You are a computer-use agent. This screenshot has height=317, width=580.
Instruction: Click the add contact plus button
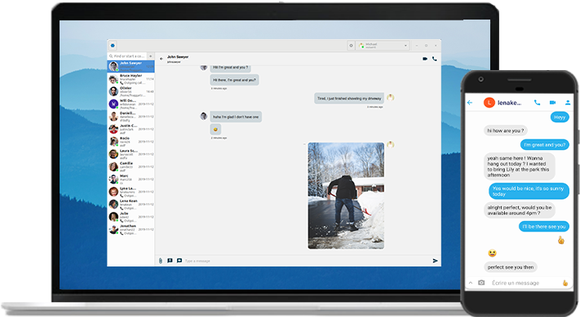pos(151,56)
